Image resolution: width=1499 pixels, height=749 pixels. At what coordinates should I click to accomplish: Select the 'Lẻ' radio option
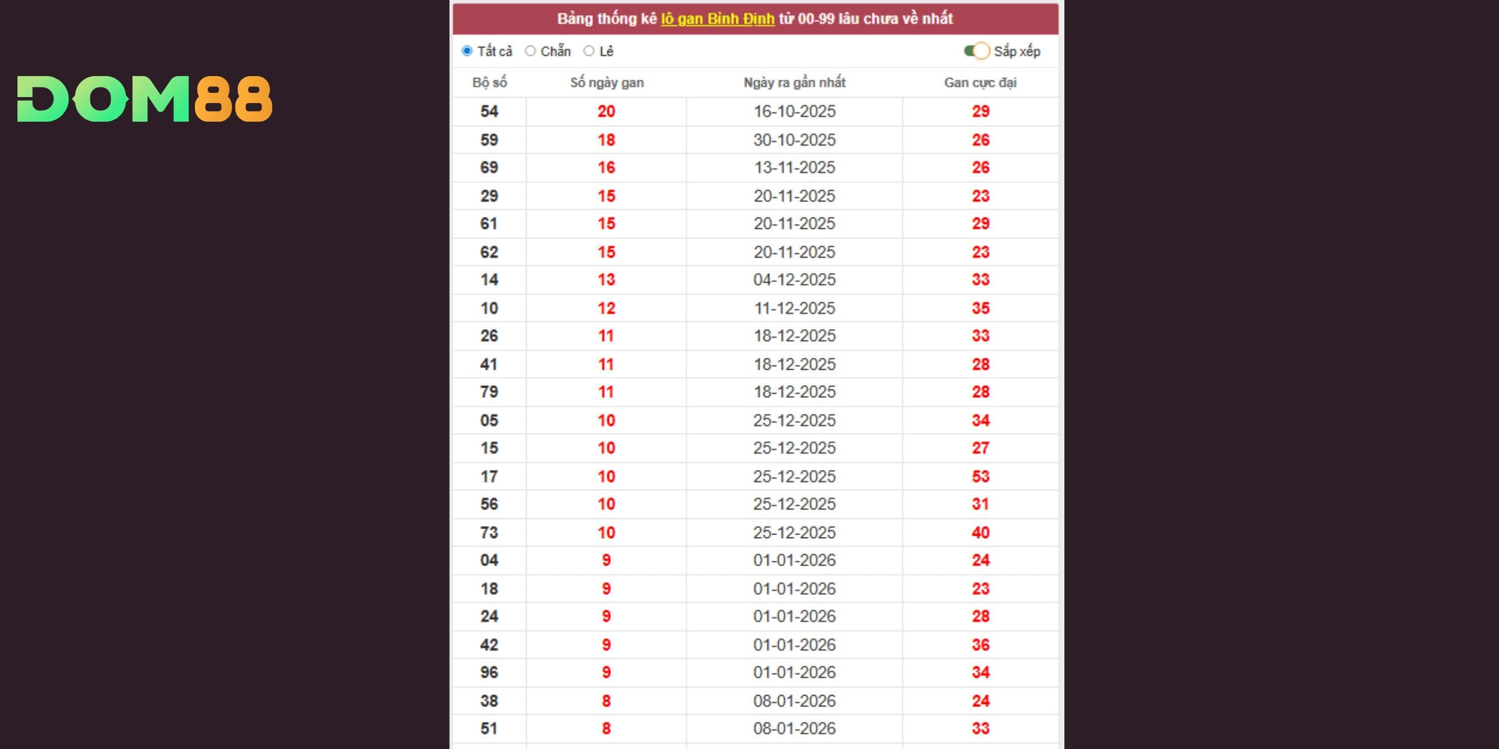(x=589, y=51)
